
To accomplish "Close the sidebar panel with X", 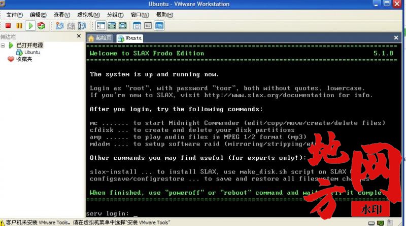I will (79, 36).
